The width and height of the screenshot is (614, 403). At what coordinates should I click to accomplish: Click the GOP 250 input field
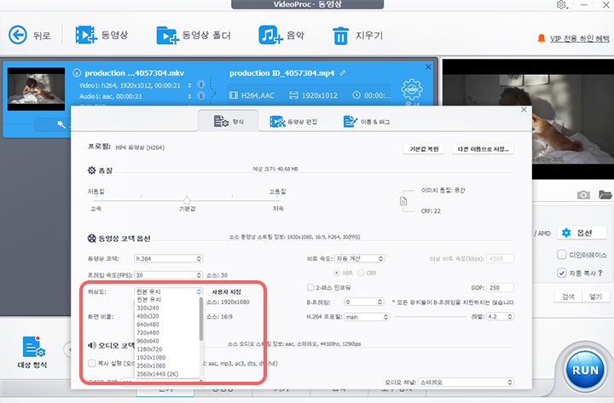[500, 288]
